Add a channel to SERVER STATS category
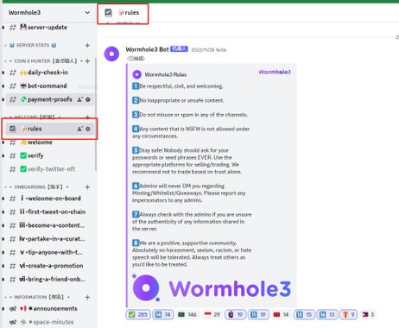The height and width of the screenshot is (328, 399). [87, 45]
